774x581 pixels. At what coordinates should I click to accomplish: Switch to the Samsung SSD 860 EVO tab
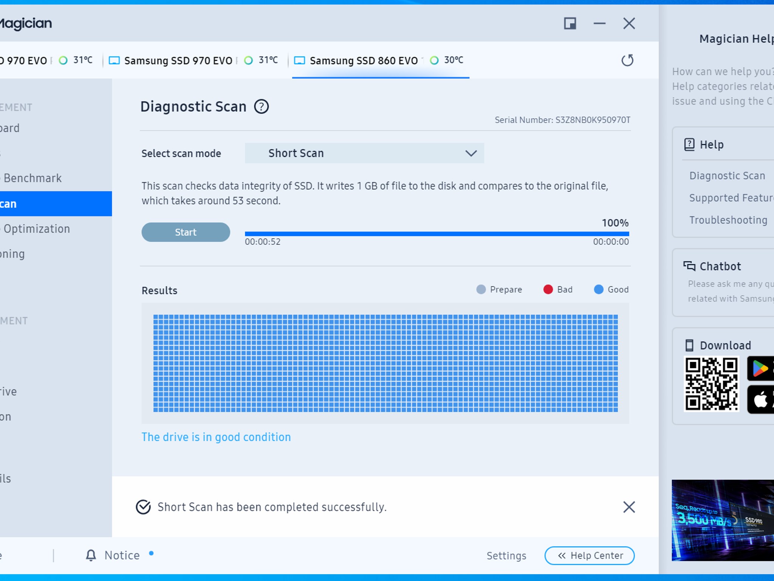click(381, 61)
